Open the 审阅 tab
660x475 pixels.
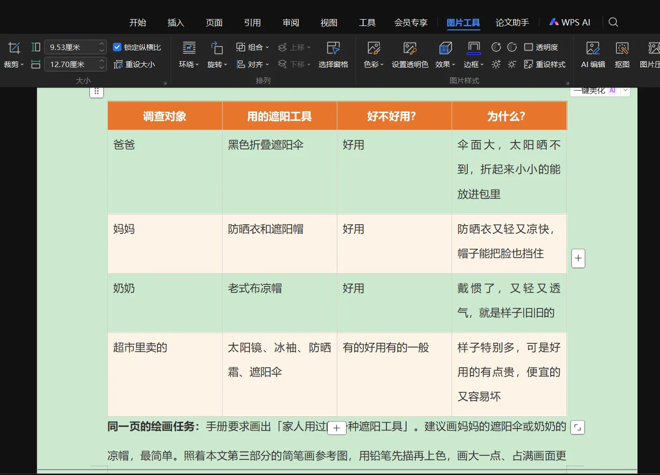291,23
